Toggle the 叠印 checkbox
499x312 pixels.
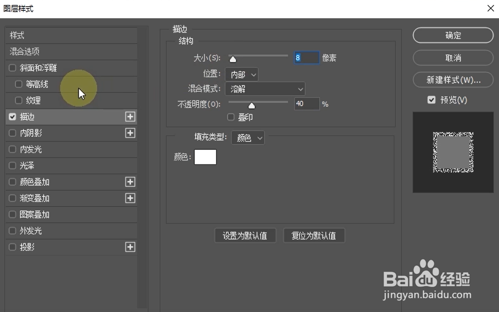pyautogui.click(x=231, y=117)
